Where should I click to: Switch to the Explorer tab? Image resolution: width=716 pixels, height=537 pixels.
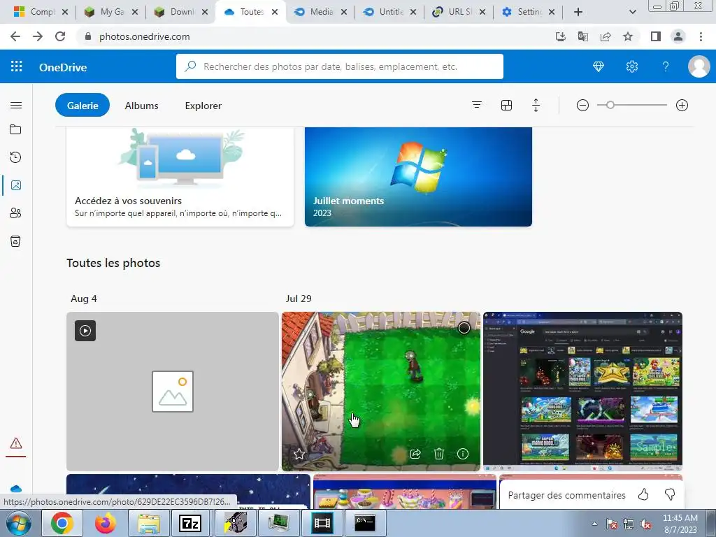(203, 106)
